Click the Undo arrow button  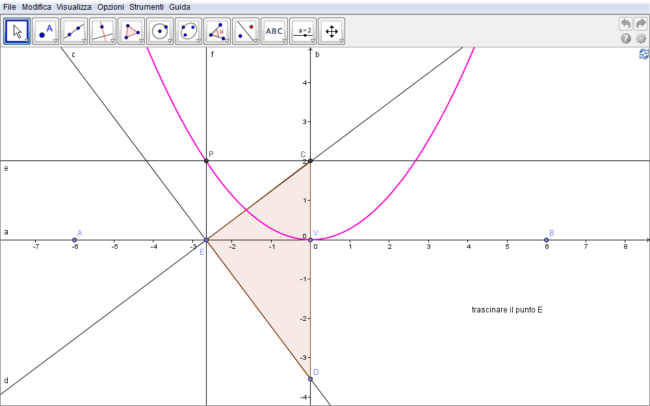click(625, 23)
